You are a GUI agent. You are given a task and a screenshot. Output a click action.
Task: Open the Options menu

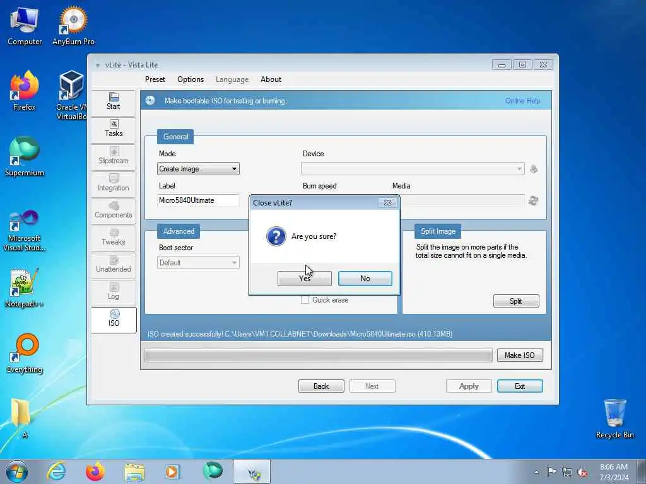click(x=191, y=79)
